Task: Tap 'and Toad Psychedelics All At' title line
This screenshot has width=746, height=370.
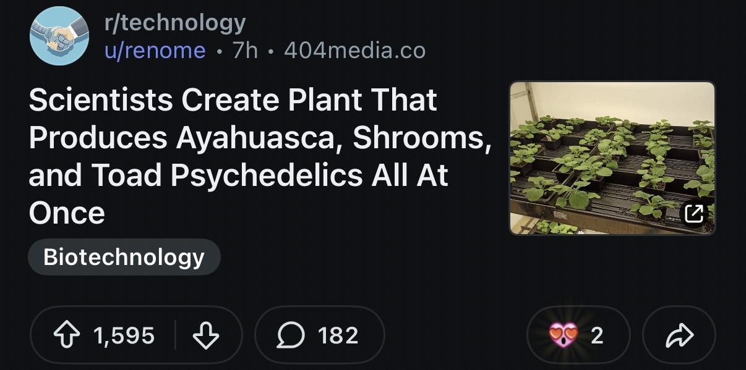Action: tap(238, 176)
